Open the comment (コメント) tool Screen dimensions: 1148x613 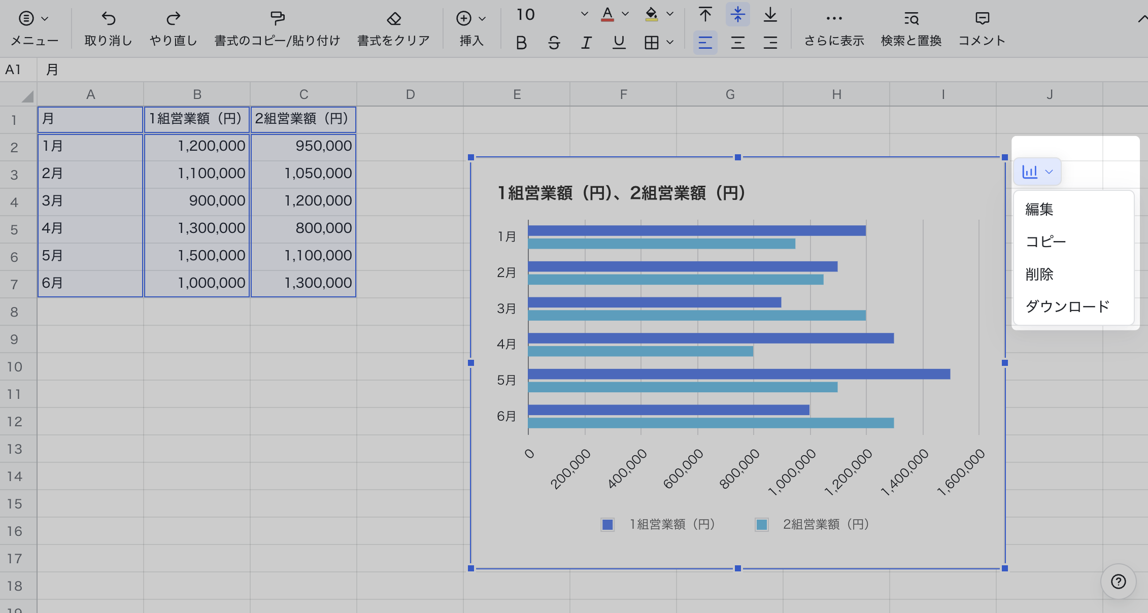(x=982, y=19)
